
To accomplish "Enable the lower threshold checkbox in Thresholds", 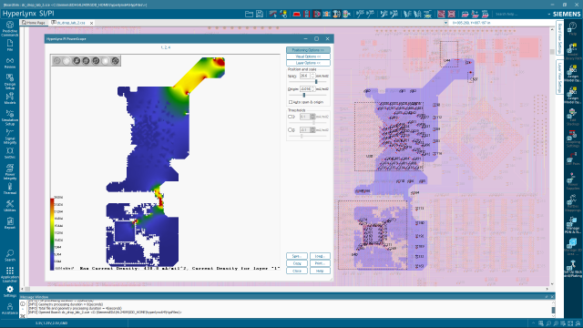I will point(290,129).
